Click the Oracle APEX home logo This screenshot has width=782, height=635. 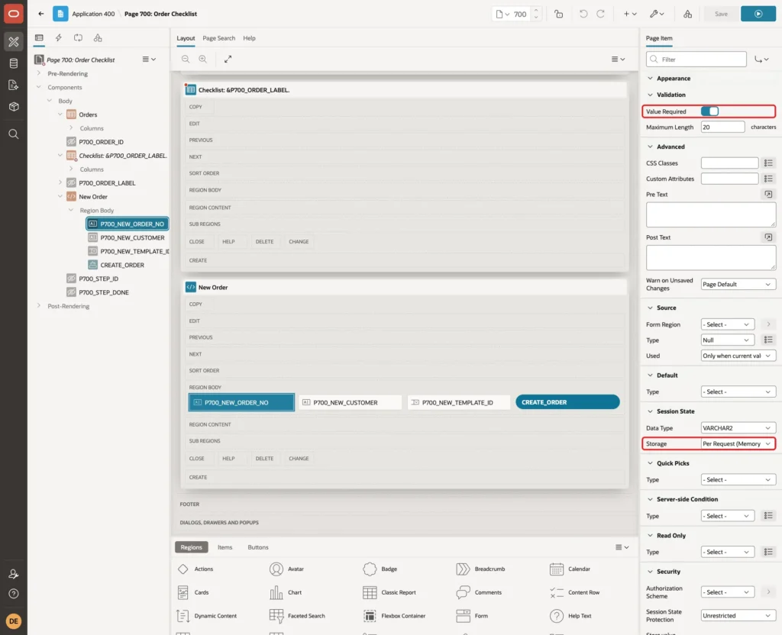point(14,14)
